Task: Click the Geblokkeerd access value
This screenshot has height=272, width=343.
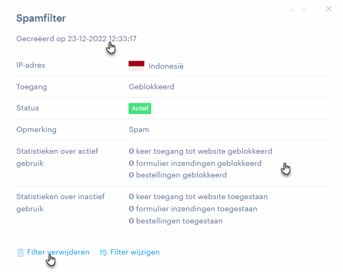Action: pyautogui.click(x=151, y=87)
